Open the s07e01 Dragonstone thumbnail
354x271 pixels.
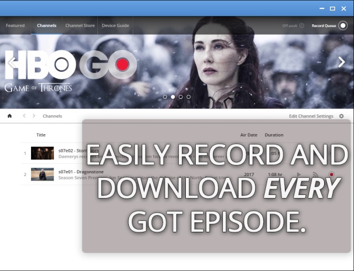pyautogui.click(x=43, y=174)
